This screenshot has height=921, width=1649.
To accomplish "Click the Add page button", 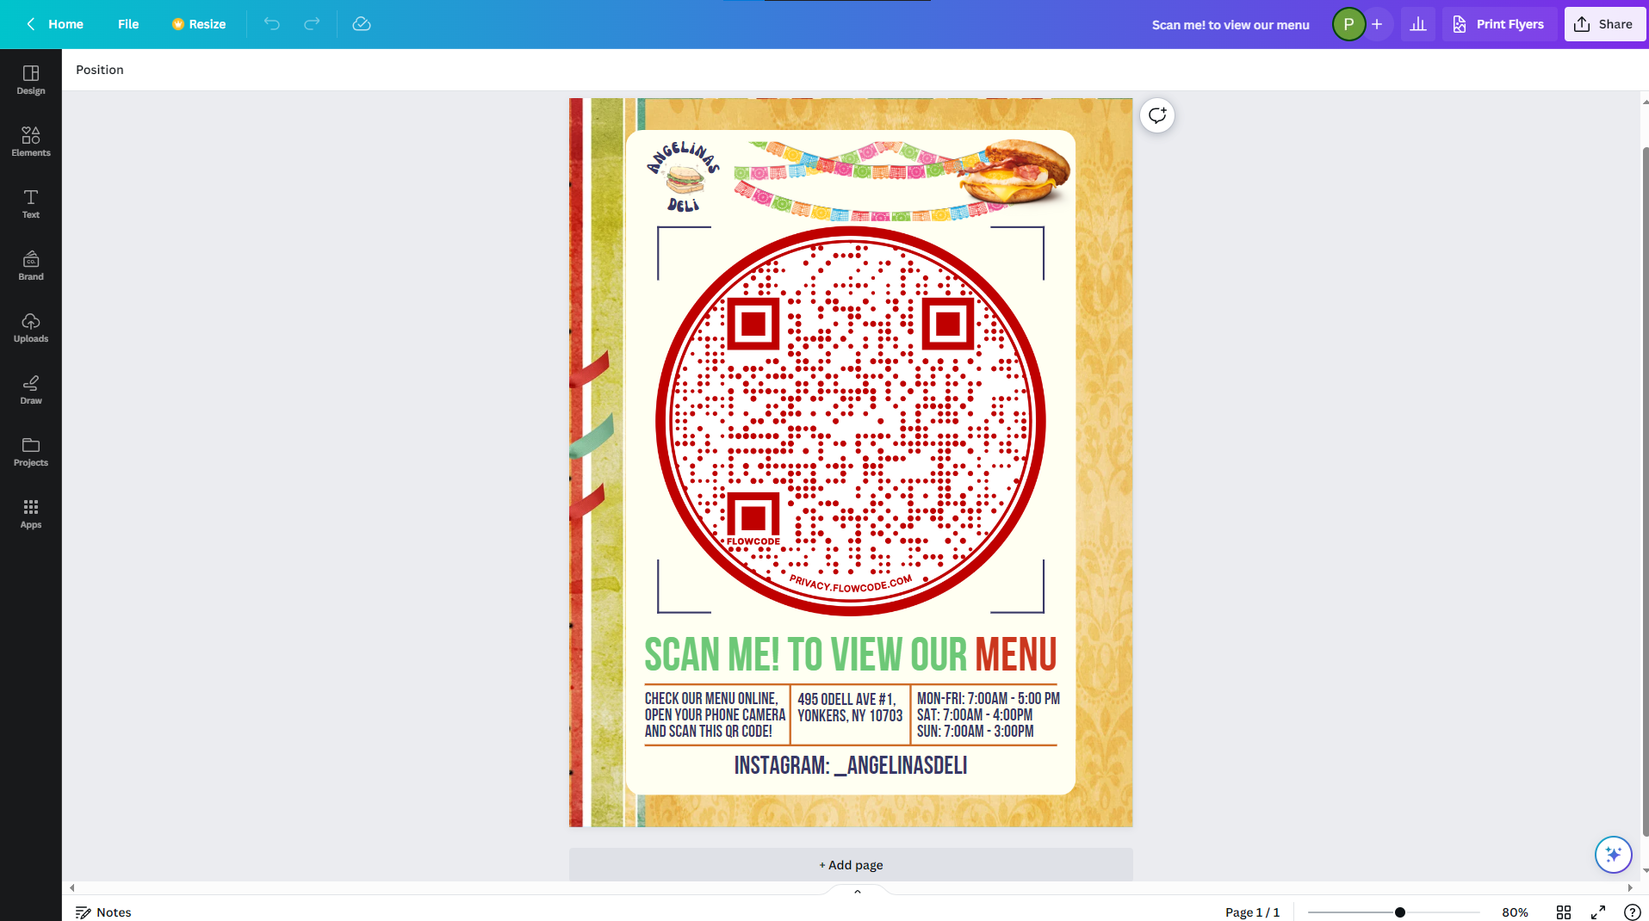I will pyautogui.click(x=851, y=865).
